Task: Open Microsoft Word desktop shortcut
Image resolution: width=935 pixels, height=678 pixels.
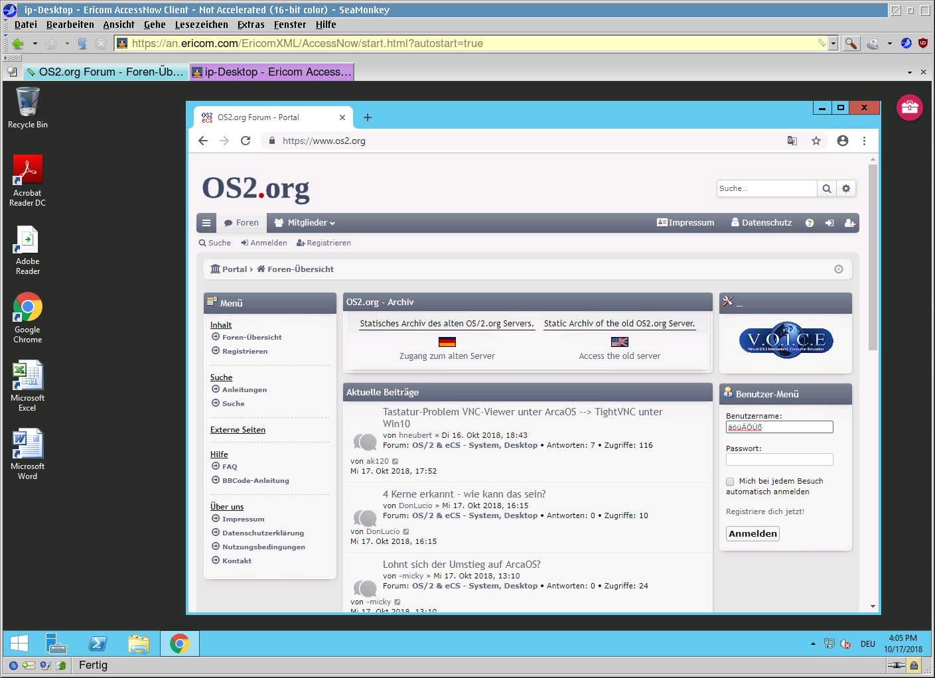Action: pos(28,454)
